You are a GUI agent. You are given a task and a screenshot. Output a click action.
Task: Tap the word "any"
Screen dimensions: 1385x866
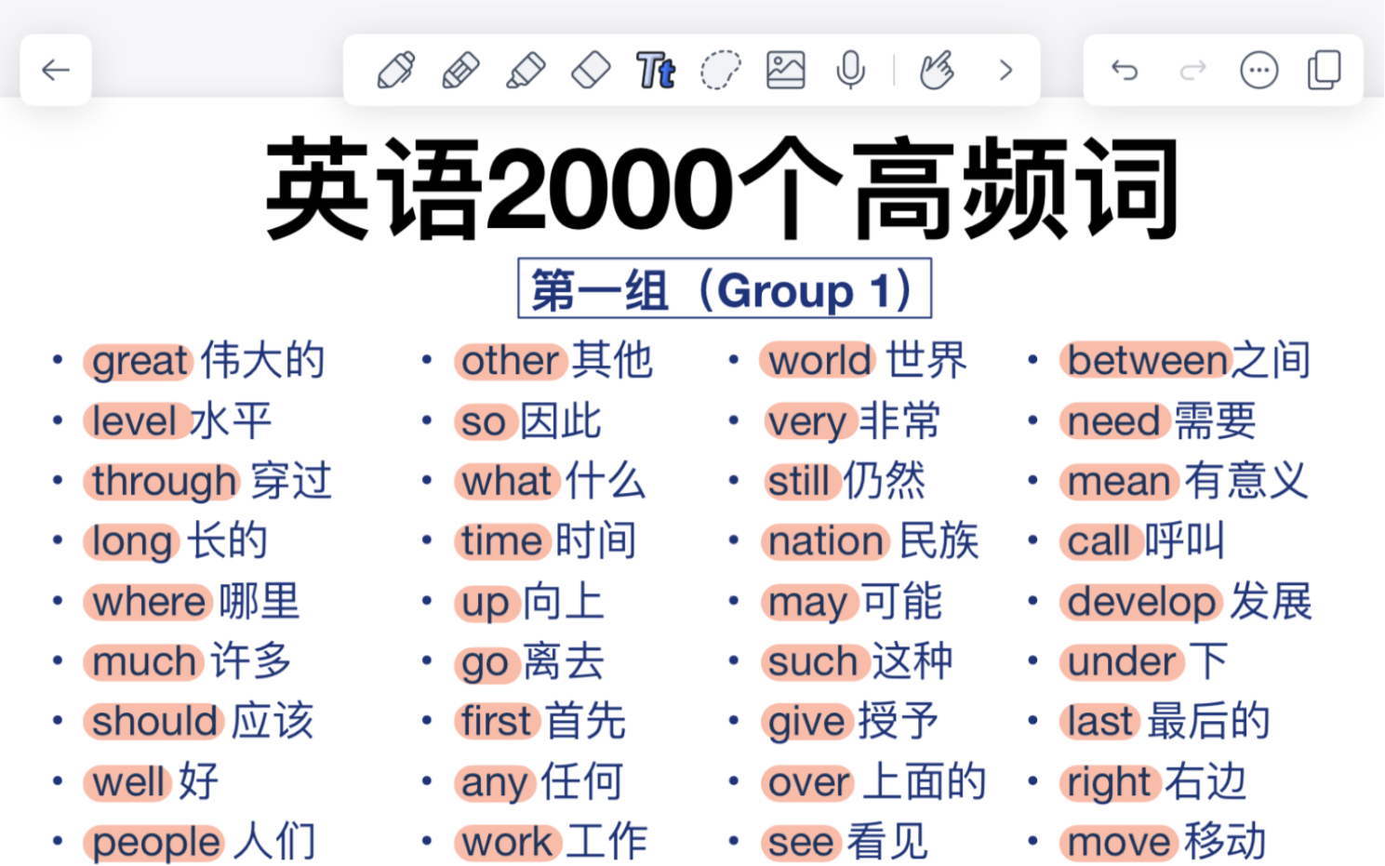coord(495,782)
